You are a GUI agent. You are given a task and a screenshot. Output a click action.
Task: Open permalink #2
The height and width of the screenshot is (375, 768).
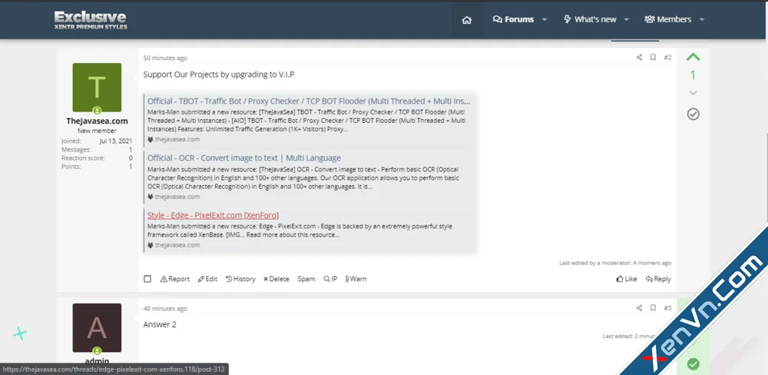point(667,58)
